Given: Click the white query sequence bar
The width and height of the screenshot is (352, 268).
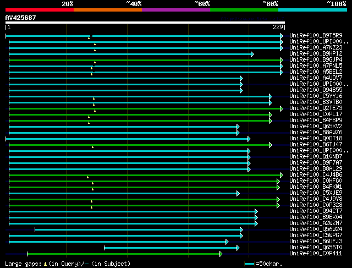Looking at the screenshot, I should (145, 23).
